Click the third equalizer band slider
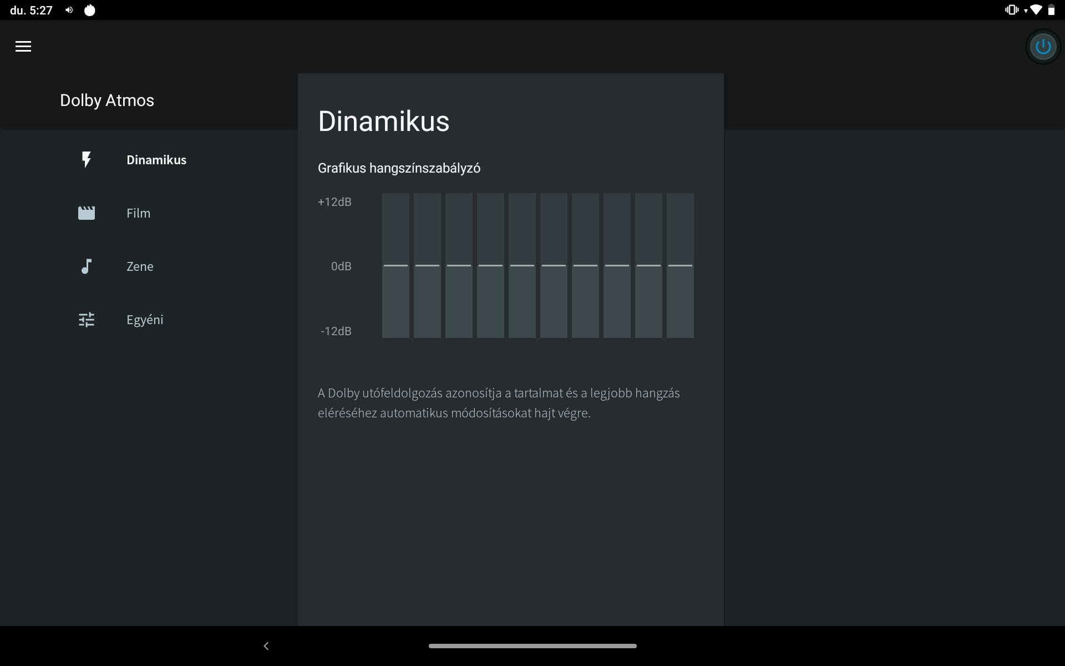 (x=459, y=265)
